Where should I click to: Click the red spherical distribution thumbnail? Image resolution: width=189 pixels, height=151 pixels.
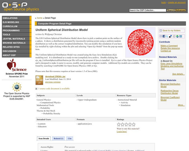click(x=140, y=42)
